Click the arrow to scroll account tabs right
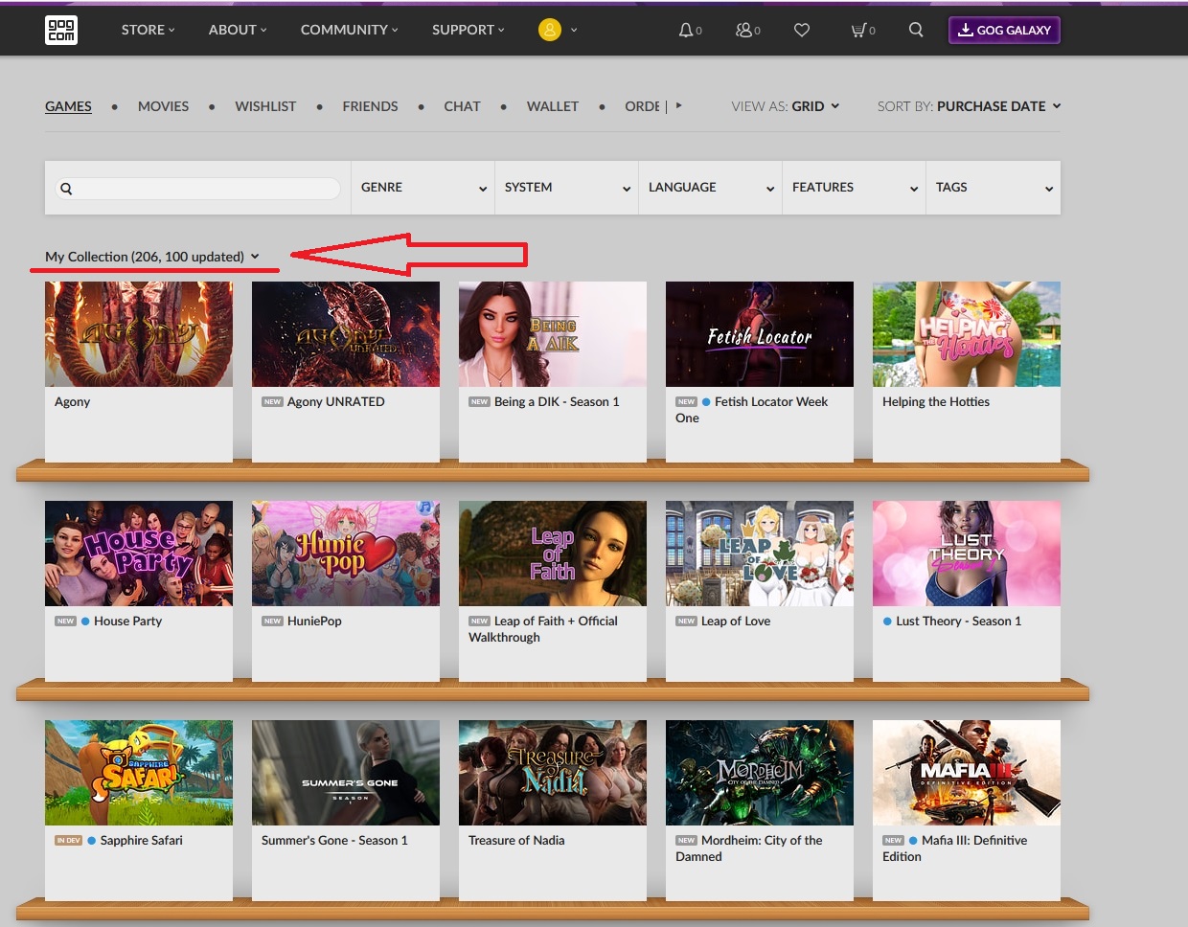This screenshot has height=927, width=1188. click(x=678, y=105)
